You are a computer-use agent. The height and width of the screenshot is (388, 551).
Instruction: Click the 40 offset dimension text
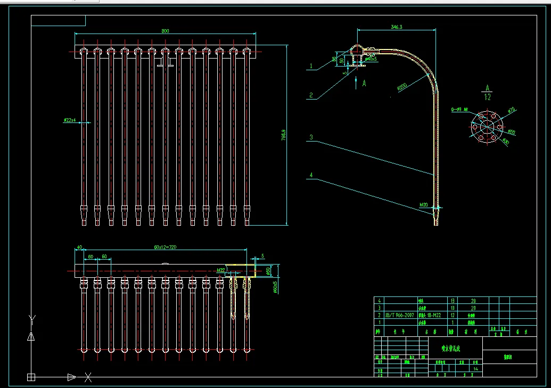click(79, 247)
